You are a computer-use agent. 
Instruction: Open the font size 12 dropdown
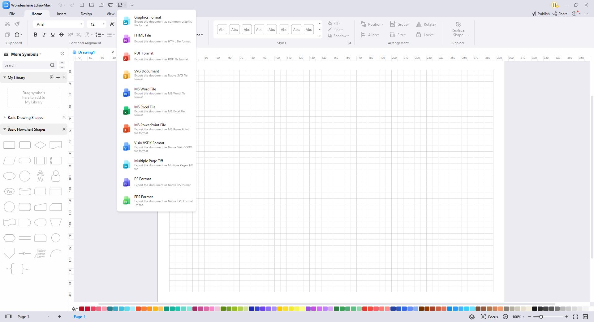(x=103, y=24)
